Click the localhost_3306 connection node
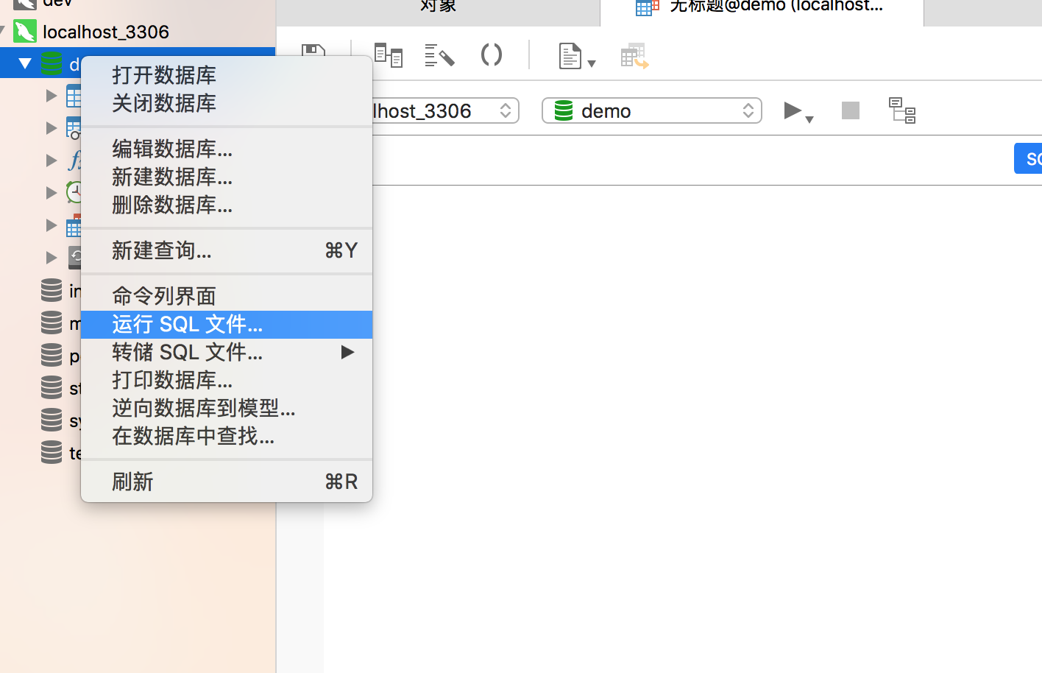 pos(106,32)
